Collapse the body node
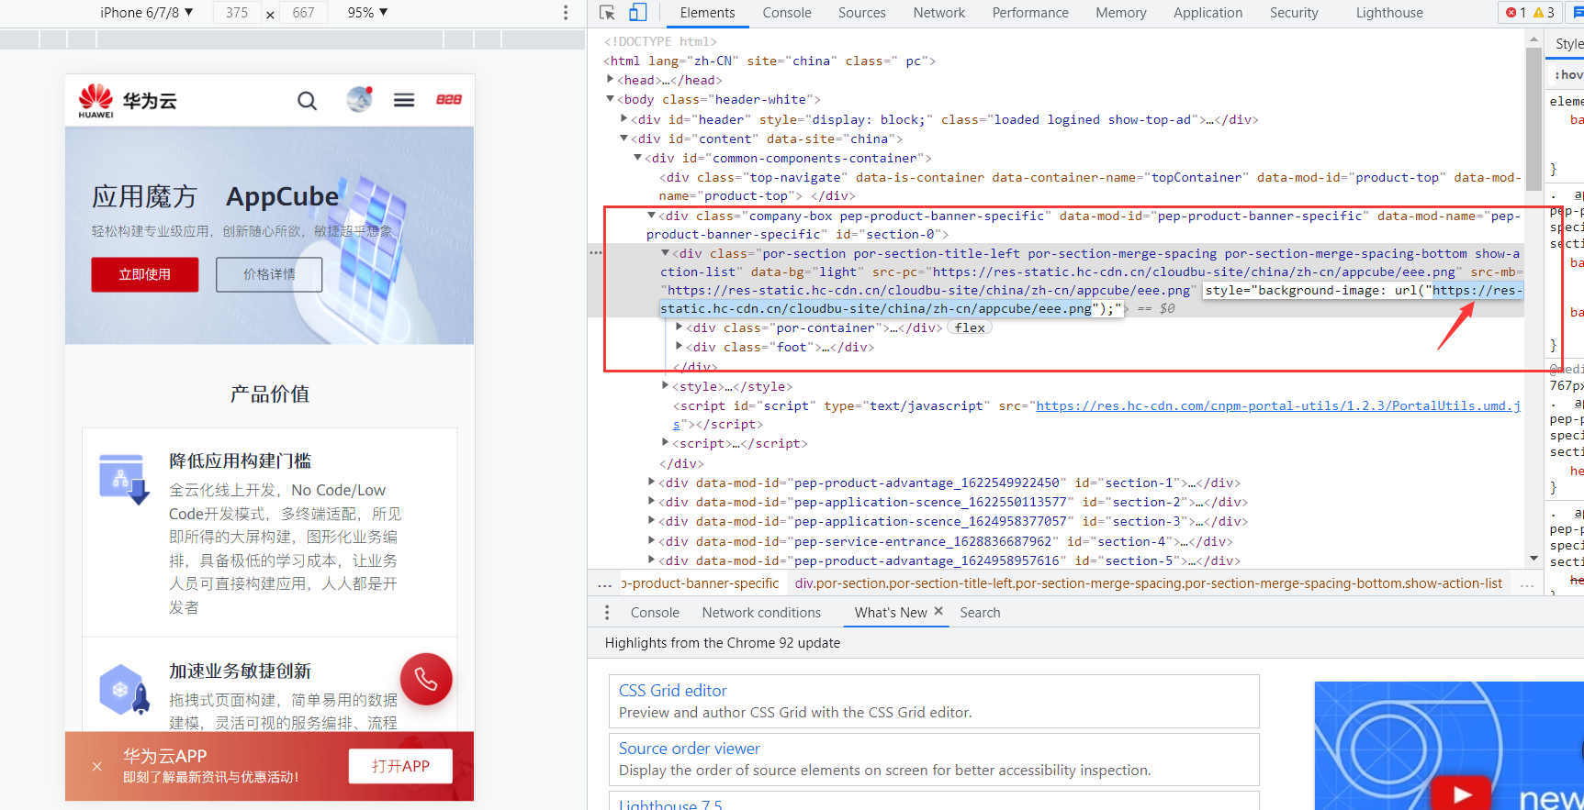Viewport: 1584px width, 810px height. point(611,99)
